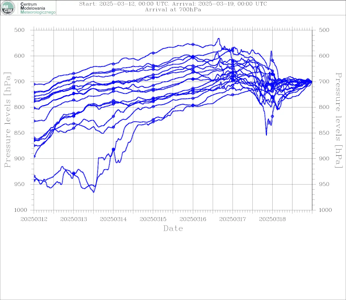Click the right axis 600 label

click(324, 56)
